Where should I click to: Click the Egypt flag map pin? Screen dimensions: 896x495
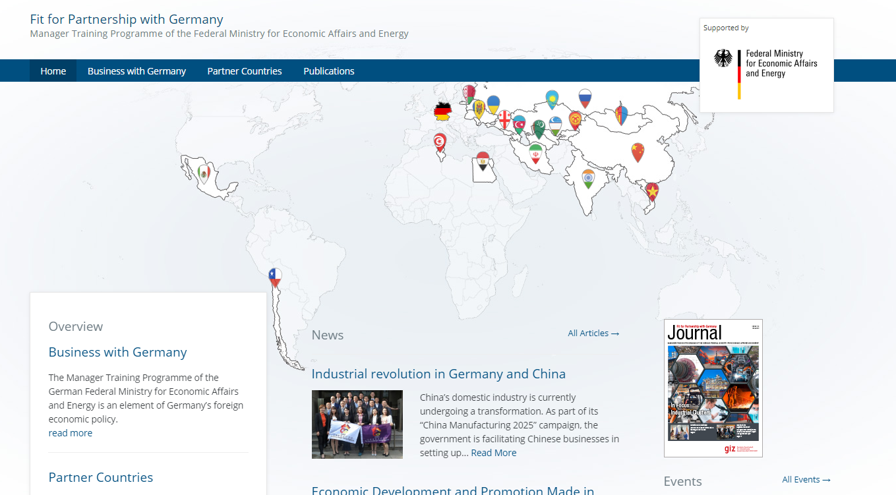coord(483,161)
